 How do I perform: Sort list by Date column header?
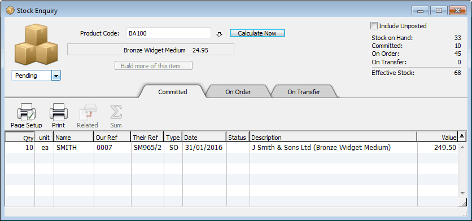point(204,137)
